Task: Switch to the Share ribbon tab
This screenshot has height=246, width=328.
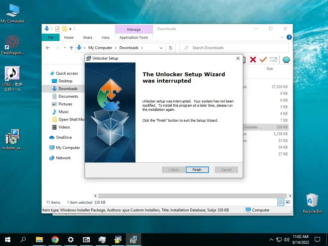Action: tap(87, 37)
